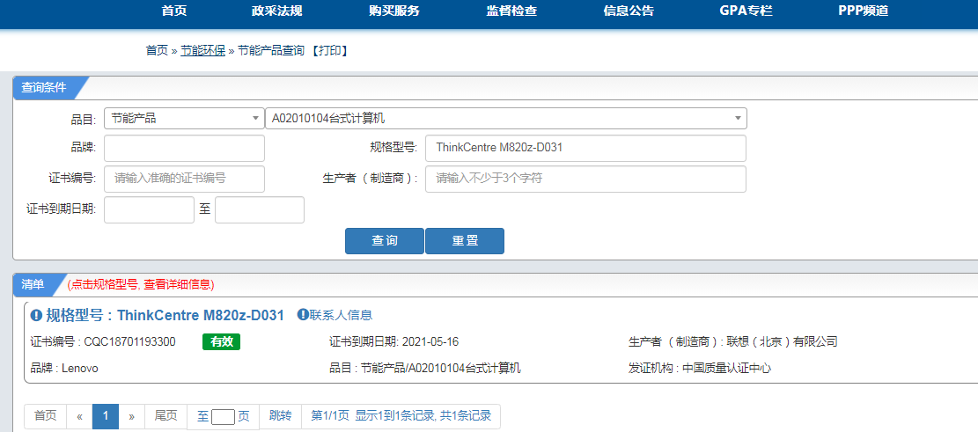Click the 规格型号 field with ThinkCentre M820z-D031
This screenshot has height=432, width=978.
point(585,148)
